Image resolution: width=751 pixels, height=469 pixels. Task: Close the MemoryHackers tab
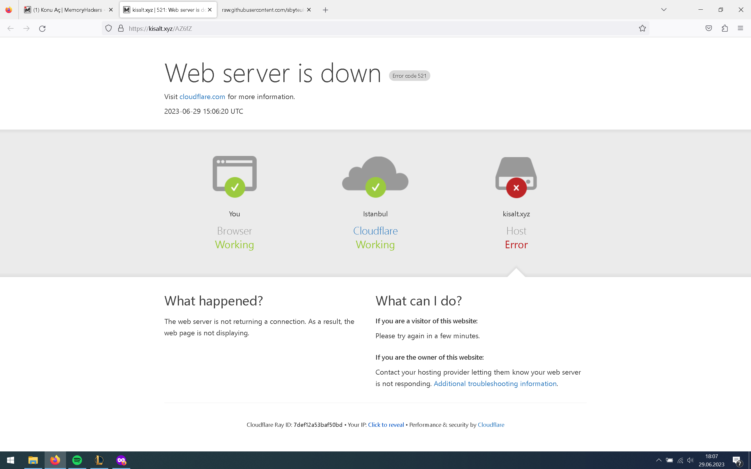pos(111,10)
